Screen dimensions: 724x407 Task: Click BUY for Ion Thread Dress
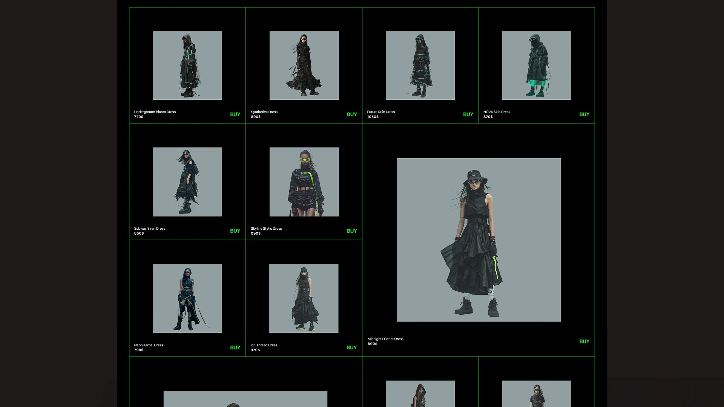(351, 348)
